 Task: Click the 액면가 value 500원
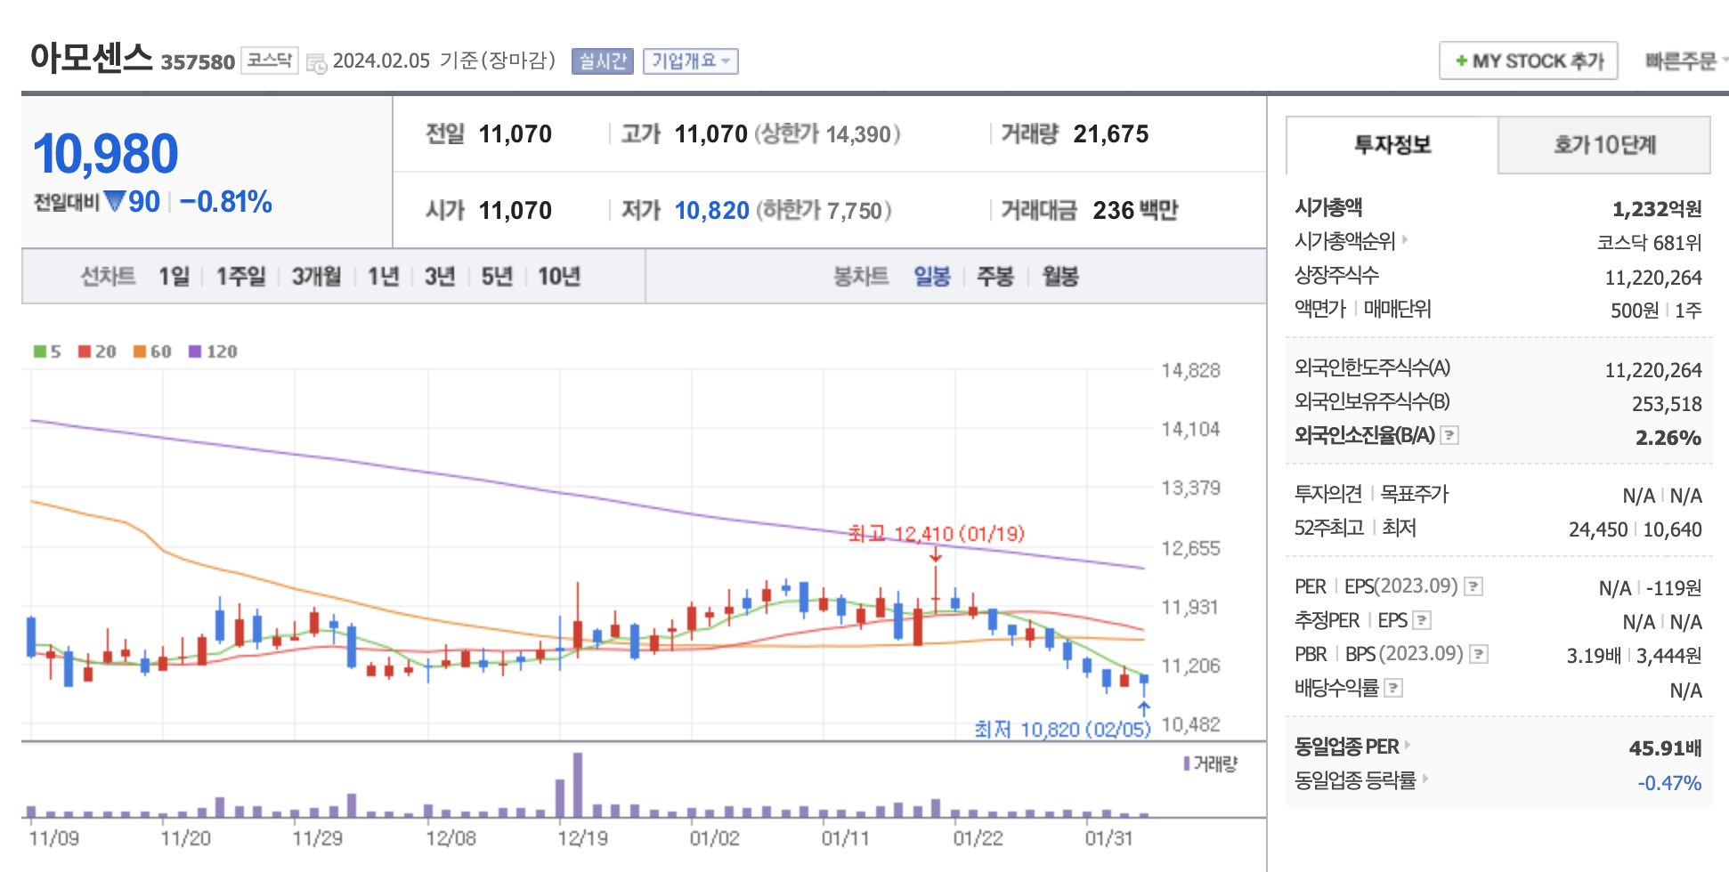pyautogui.click(x=1635, y=311)
